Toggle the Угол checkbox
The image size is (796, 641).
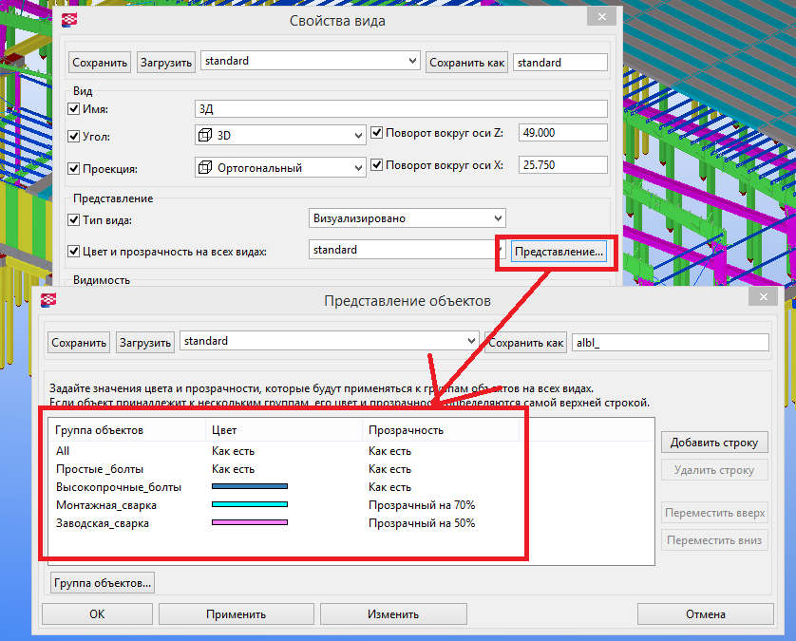[x=75, y=136]
